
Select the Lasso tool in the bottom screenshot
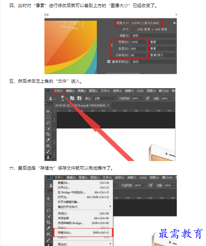(x=48, y=211)
